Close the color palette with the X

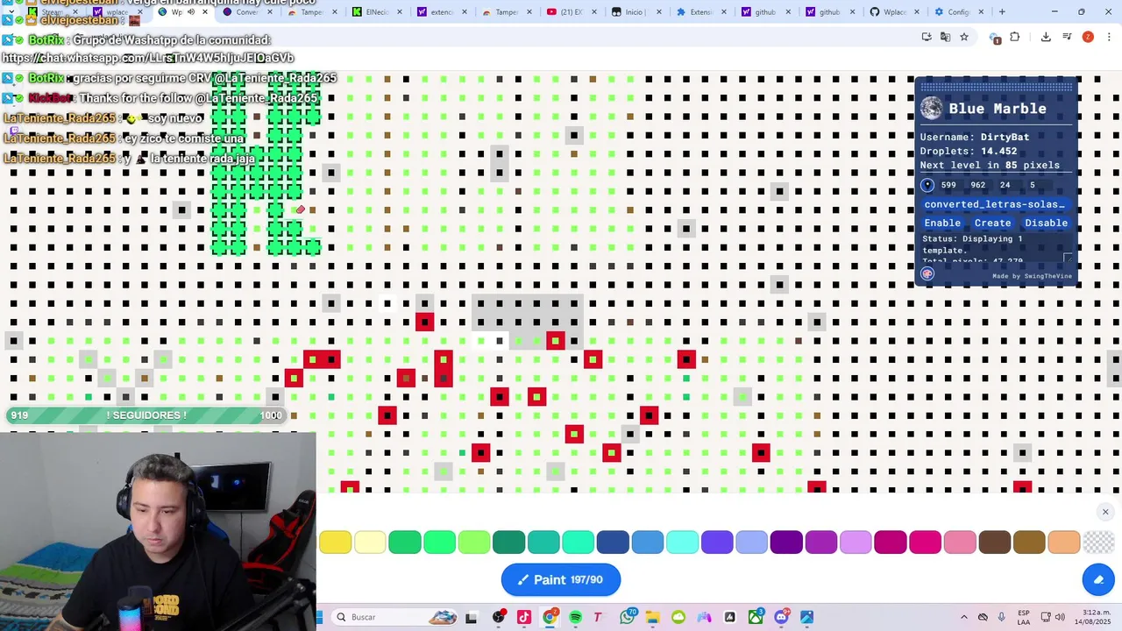[x=1105, y=512]
